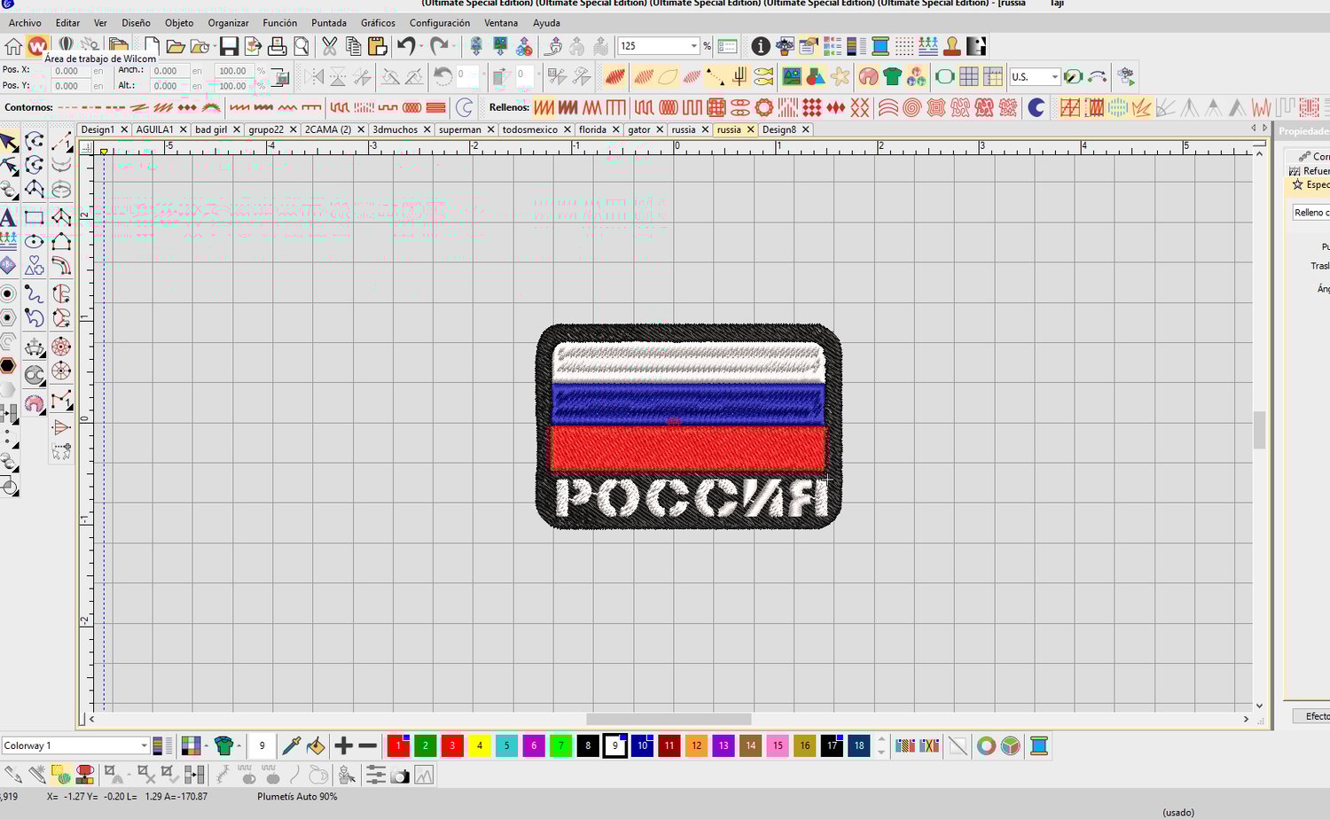Viewport: 1330px width, 819px height.
Task: Click the embroidered РОССИЯ text on canvas
Action: tap(691, 498)
